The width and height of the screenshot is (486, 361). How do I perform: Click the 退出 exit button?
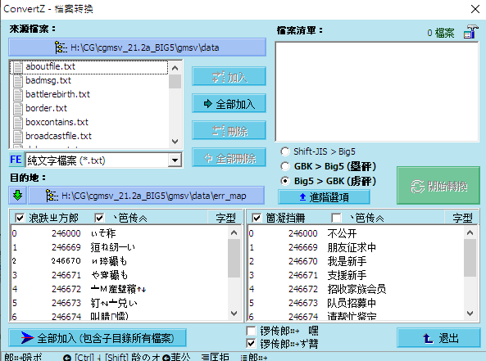pyautogui.click(x=438, y=338)
